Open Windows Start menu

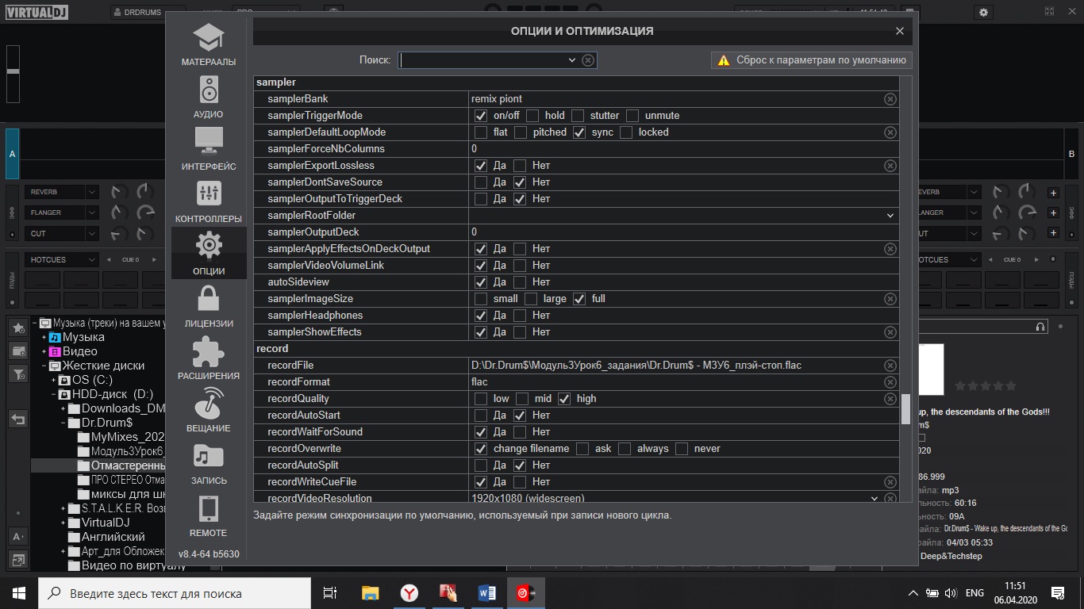tap(19, 593)
